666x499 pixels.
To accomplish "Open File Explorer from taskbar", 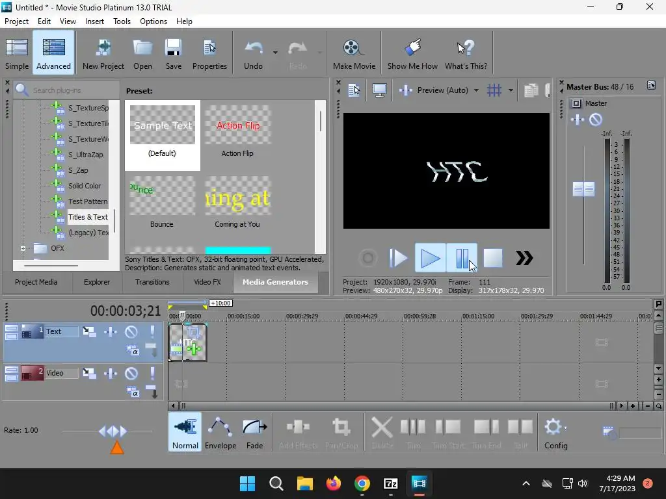I will pyautogui.click(x=304, y=483).
